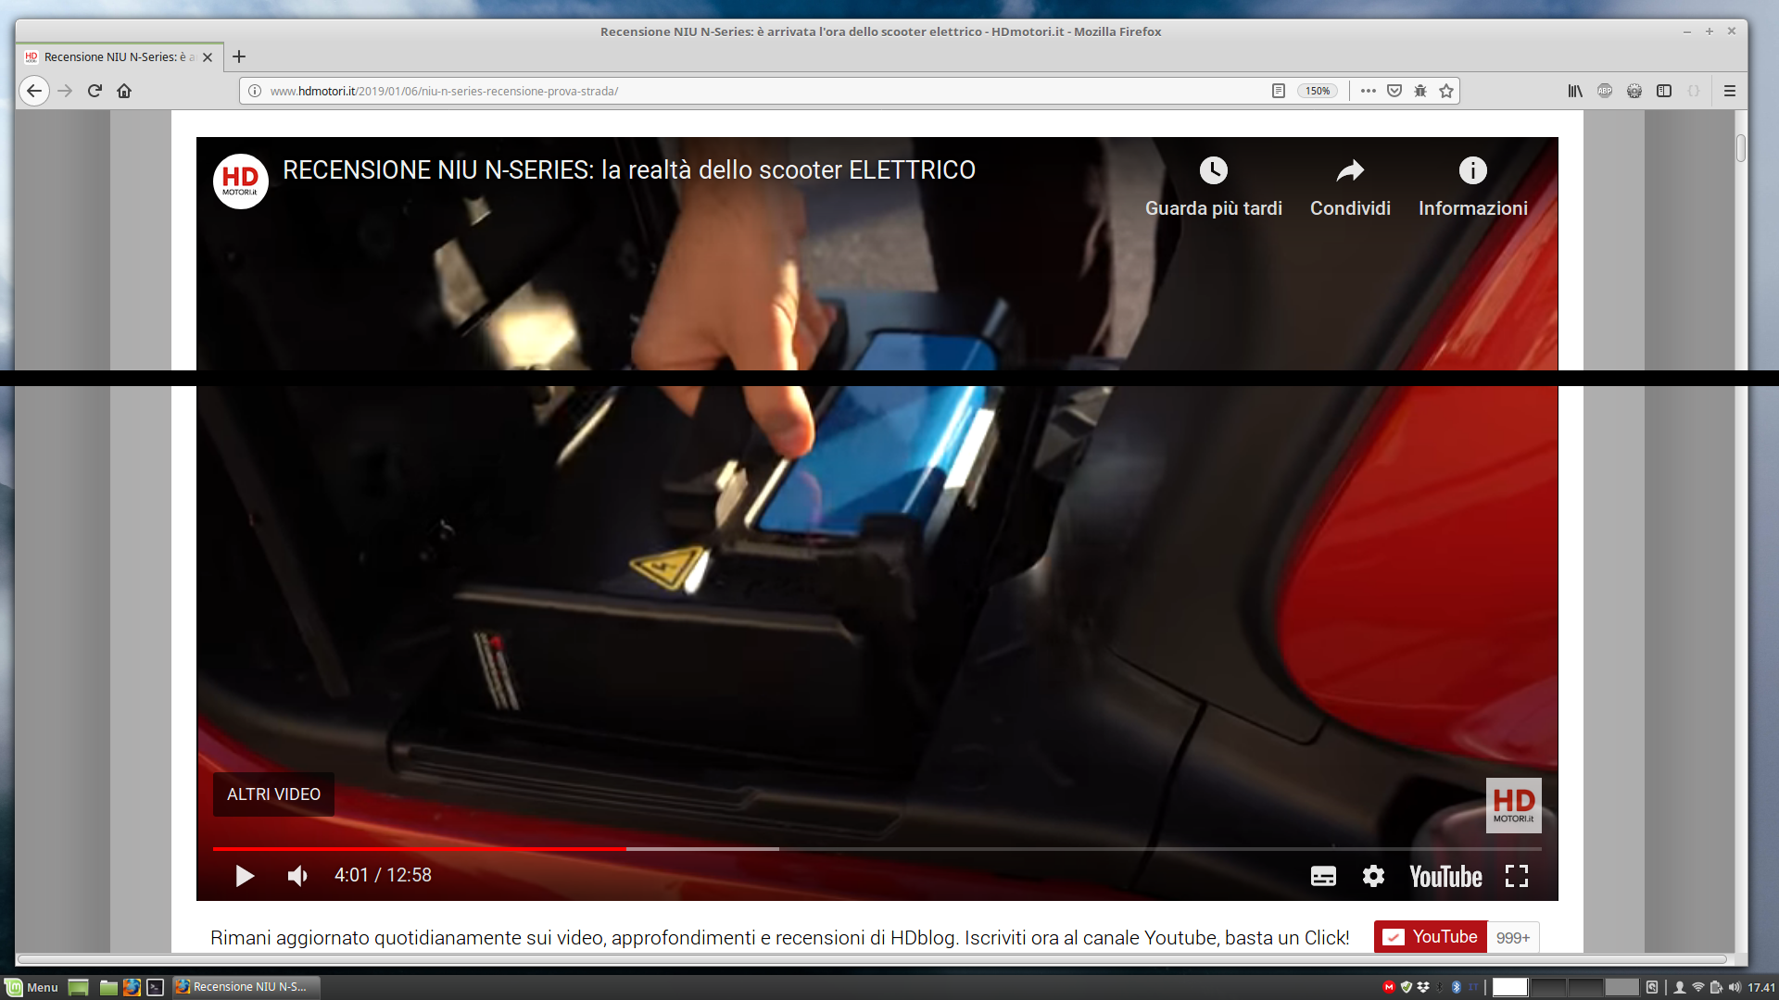Watch the video on YouTube
The width and height of the screenshot is (1779, 1000).
coord(1445,876)
